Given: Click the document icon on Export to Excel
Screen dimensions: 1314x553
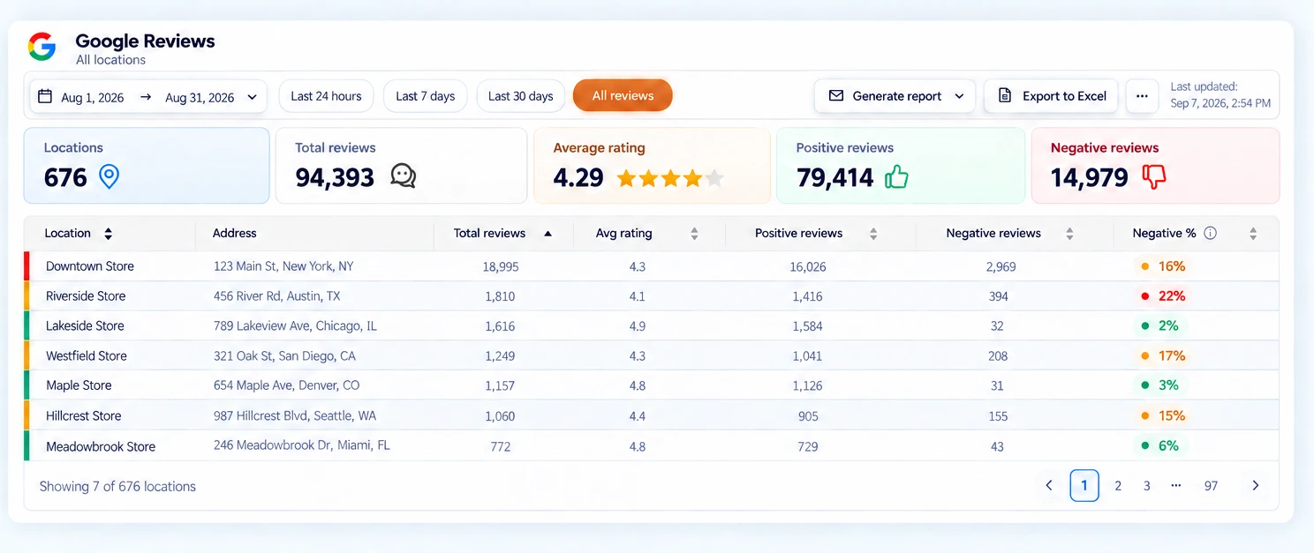Looking at the screenshot, I should 1005,95.
